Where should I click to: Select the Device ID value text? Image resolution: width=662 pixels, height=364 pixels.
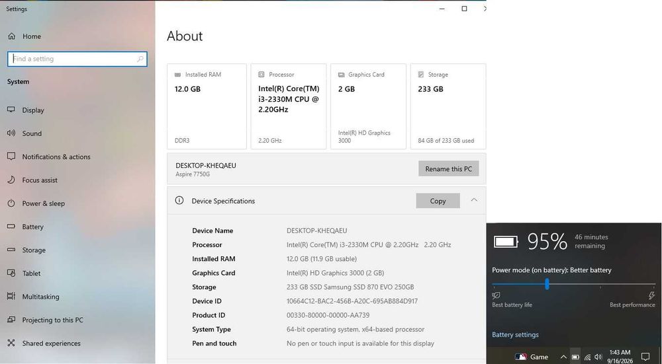(x=352, y=301)
